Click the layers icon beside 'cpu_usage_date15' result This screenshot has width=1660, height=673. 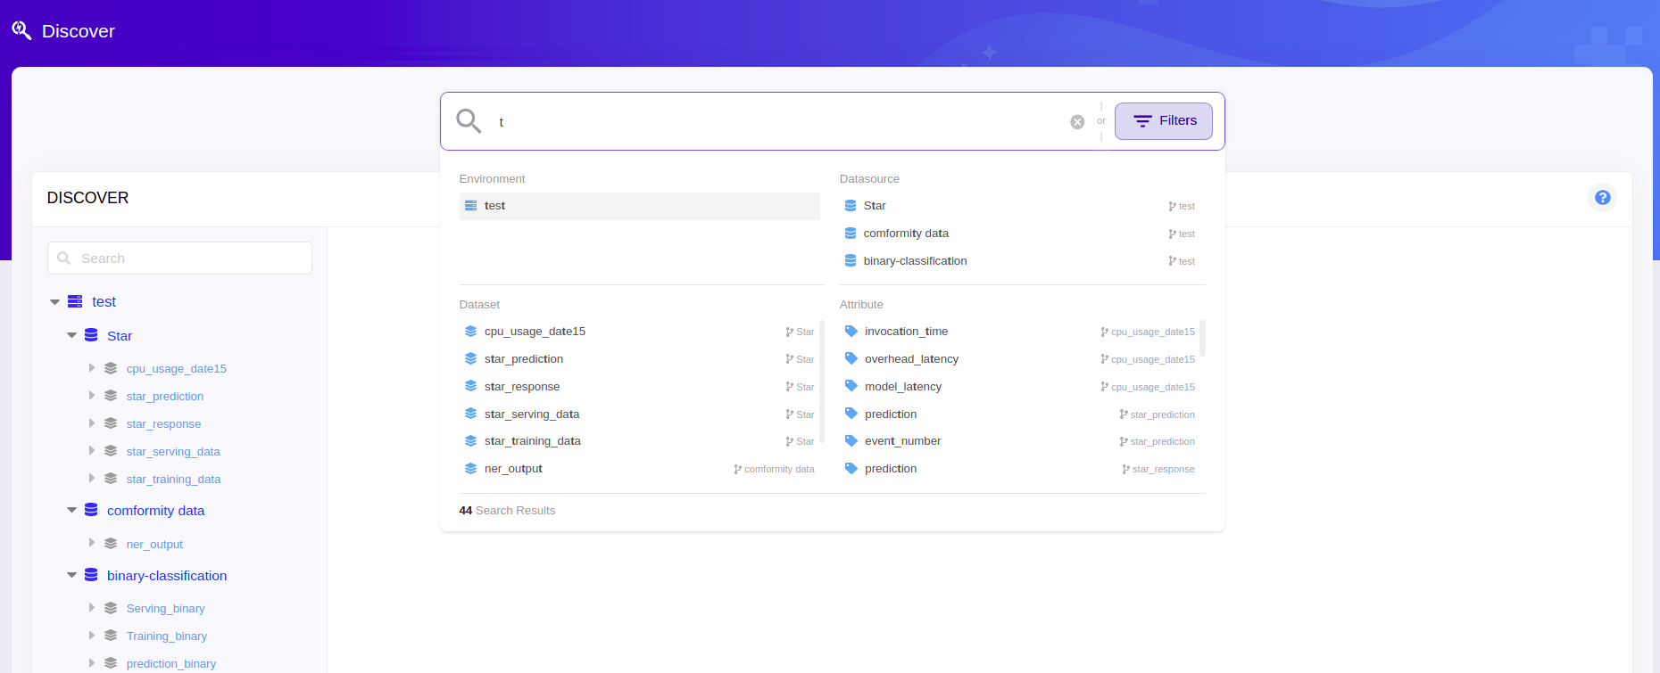pyautogui.click(x=470, y=332)
